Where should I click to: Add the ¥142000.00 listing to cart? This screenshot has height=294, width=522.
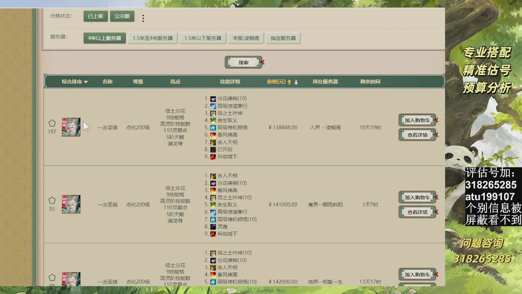coord(417,275)
